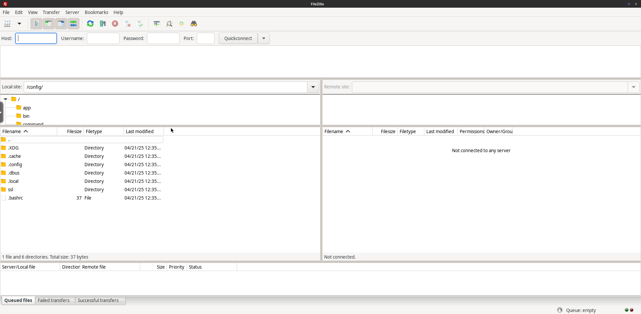
Task: Click the Quickconnect button
Action: click(238, 38)
